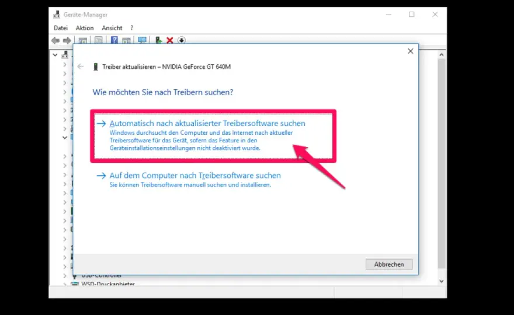Image resolution: width=514 pixels, height=315 pixels.
Task: Click the tree scrollbar down arrow
Action: click(441, 281)
